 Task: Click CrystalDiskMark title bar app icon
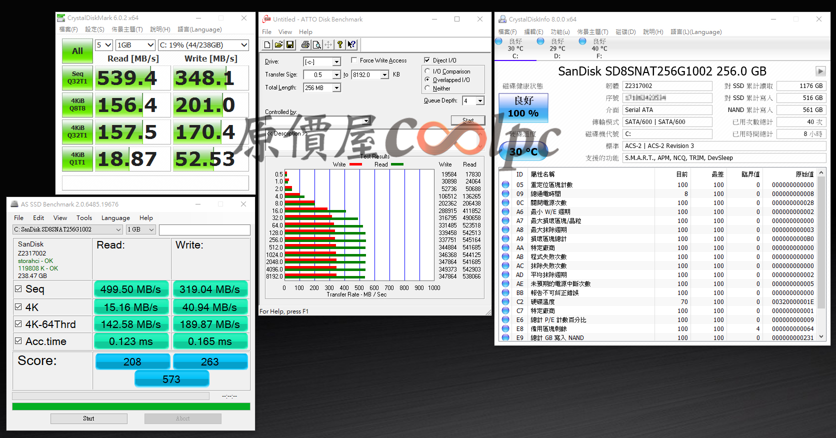pyautogui.click(x=61, y=18)
